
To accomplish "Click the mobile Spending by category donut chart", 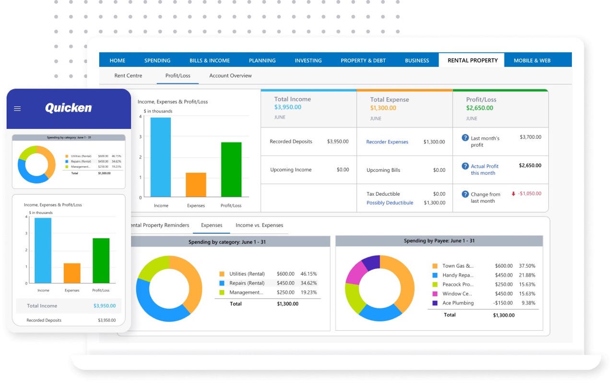I will 36,164.
